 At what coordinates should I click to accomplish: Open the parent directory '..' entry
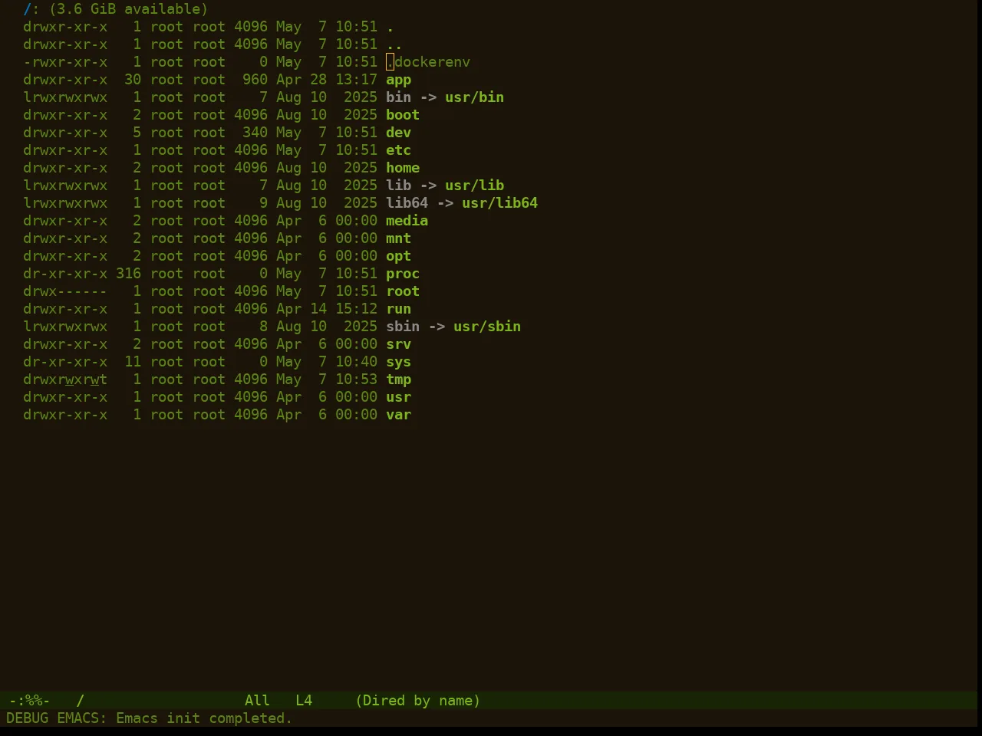pos(394,44)
